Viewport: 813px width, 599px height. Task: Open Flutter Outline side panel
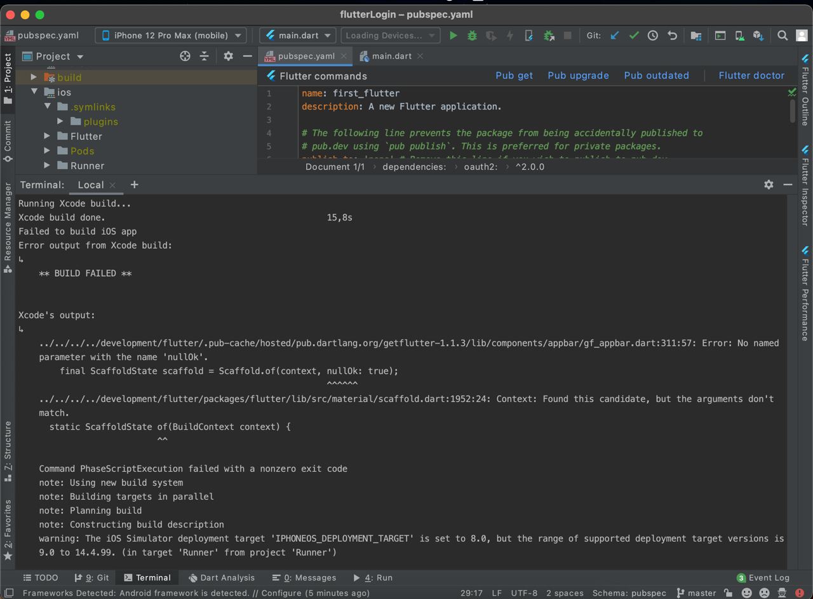(x=805, y=90)
